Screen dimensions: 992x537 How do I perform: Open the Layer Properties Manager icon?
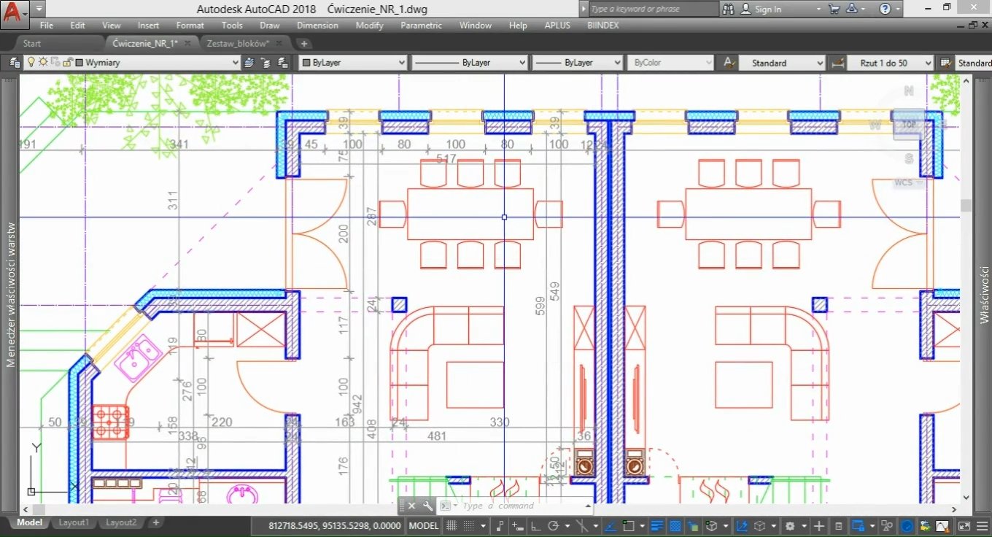pyautogui.click(x=14, y=63)
